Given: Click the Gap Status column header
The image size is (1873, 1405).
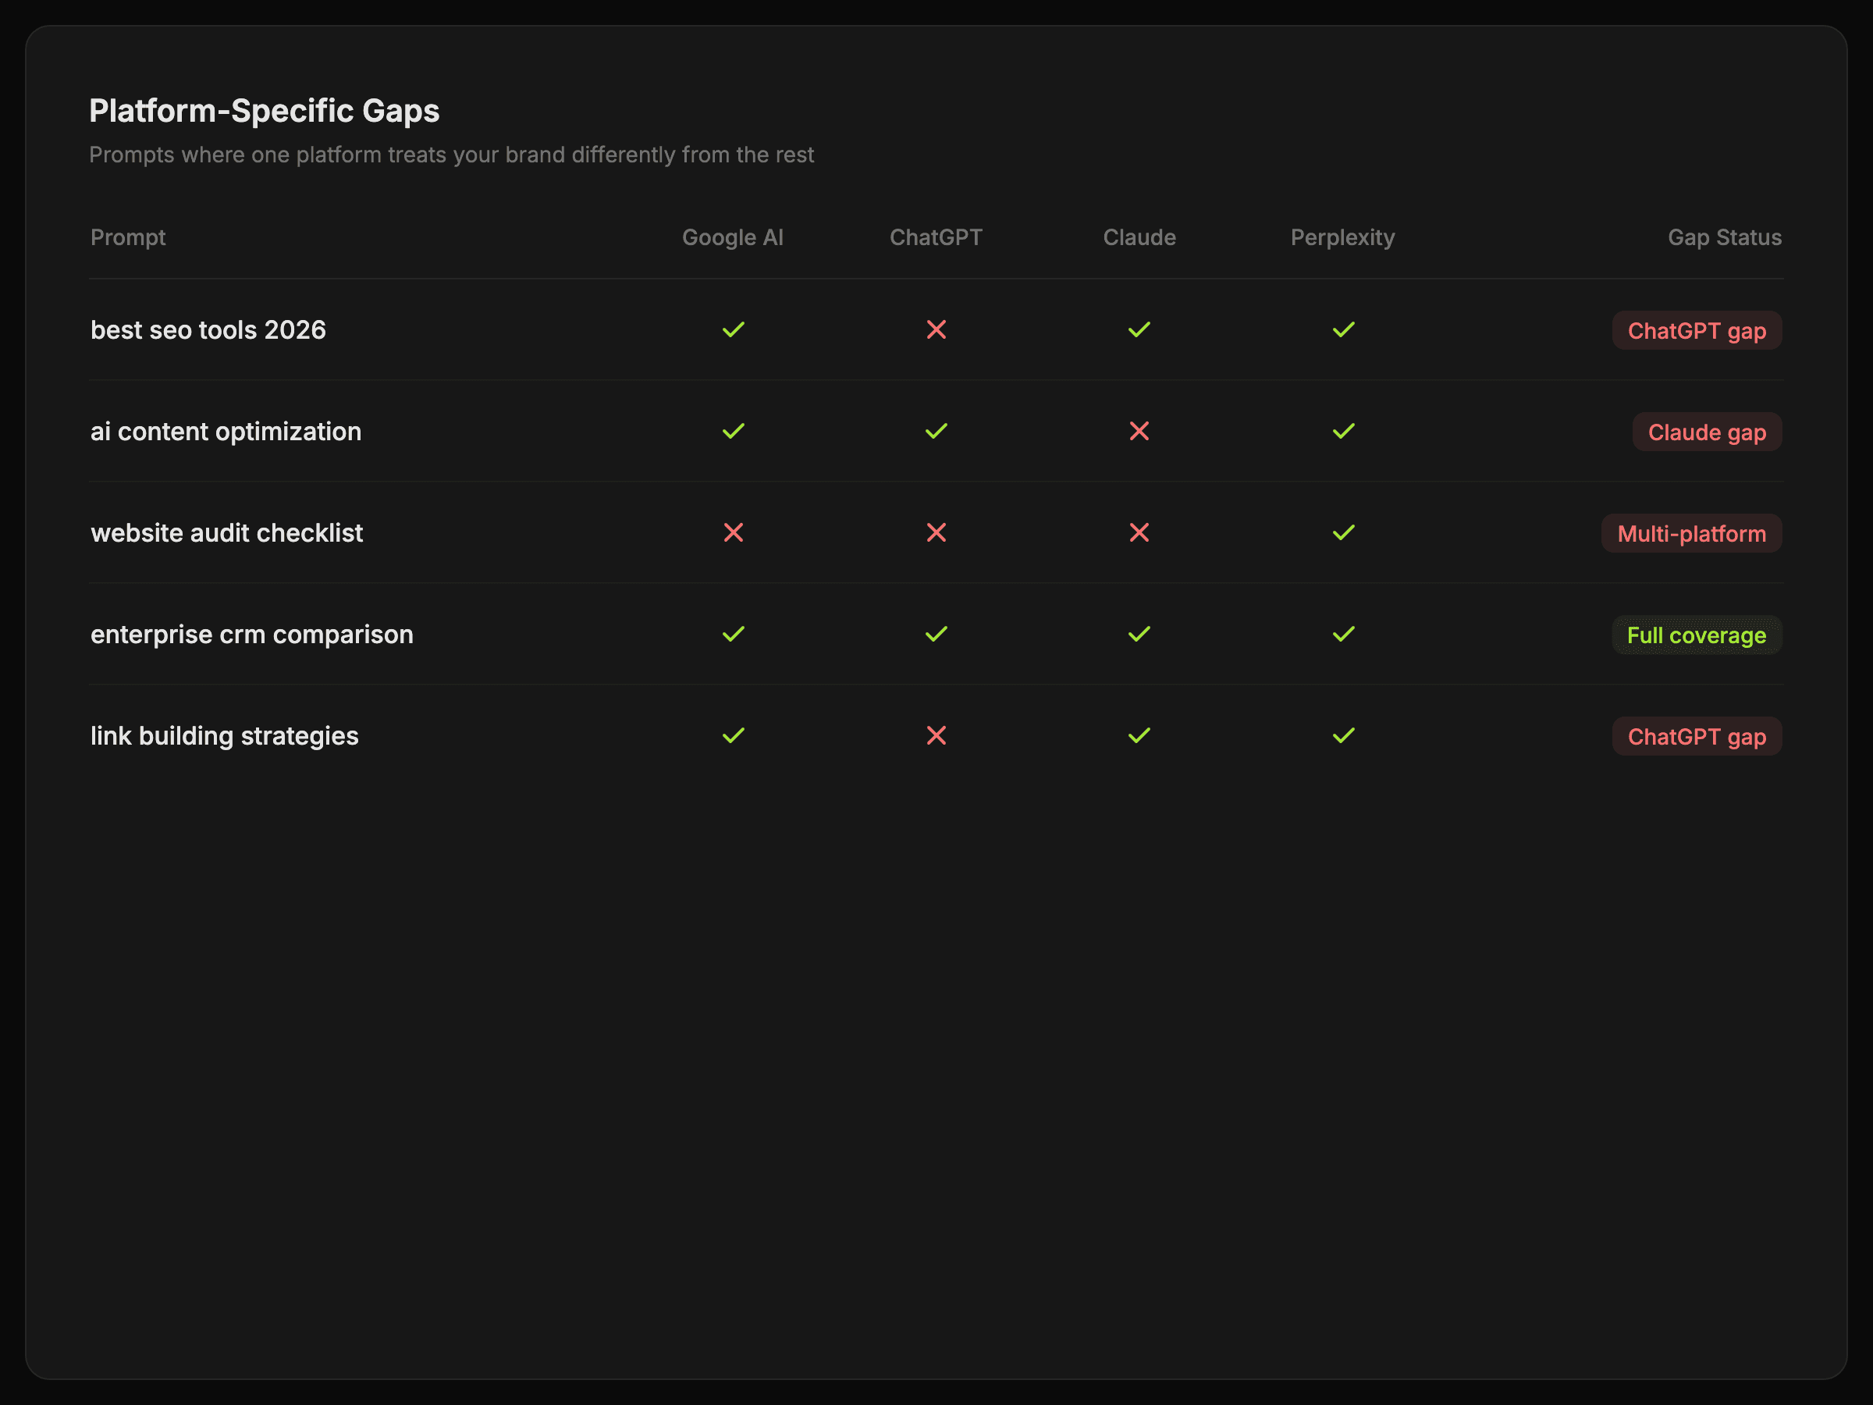Looking at the screenshot, I should point(1724,237).
